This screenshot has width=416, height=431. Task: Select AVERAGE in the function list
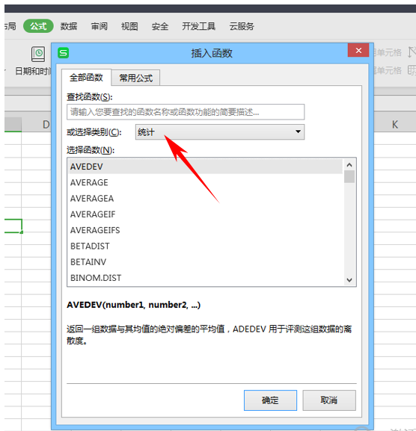coord(206,182)
